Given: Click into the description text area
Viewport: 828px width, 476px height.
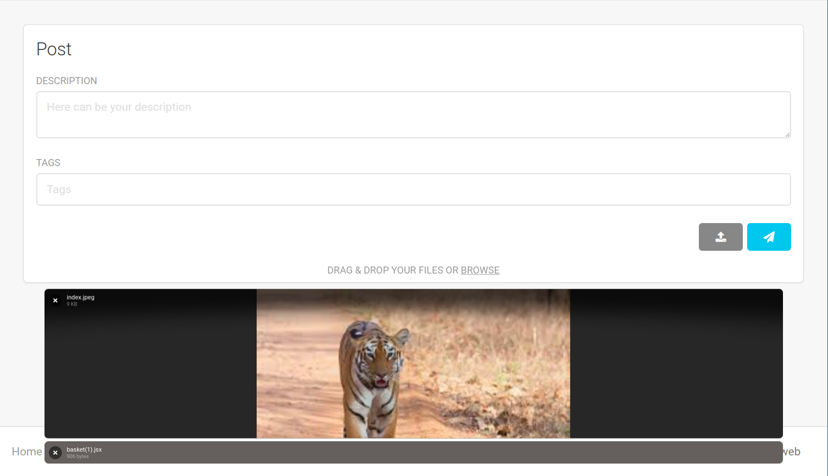Looking at the screenshot, I should 413,115.
